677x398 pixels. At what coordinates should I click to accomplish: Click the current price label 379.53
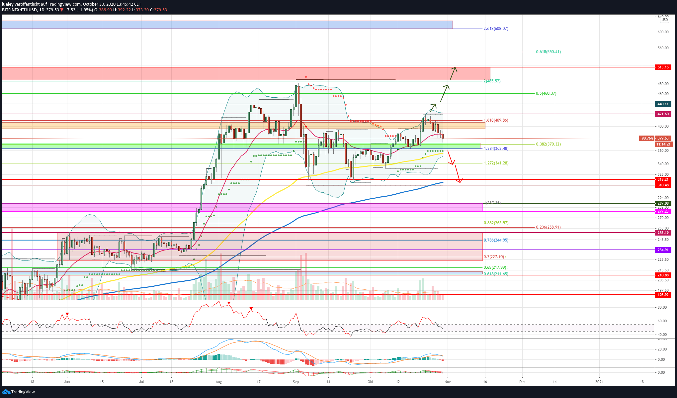[x=663, y=138]
